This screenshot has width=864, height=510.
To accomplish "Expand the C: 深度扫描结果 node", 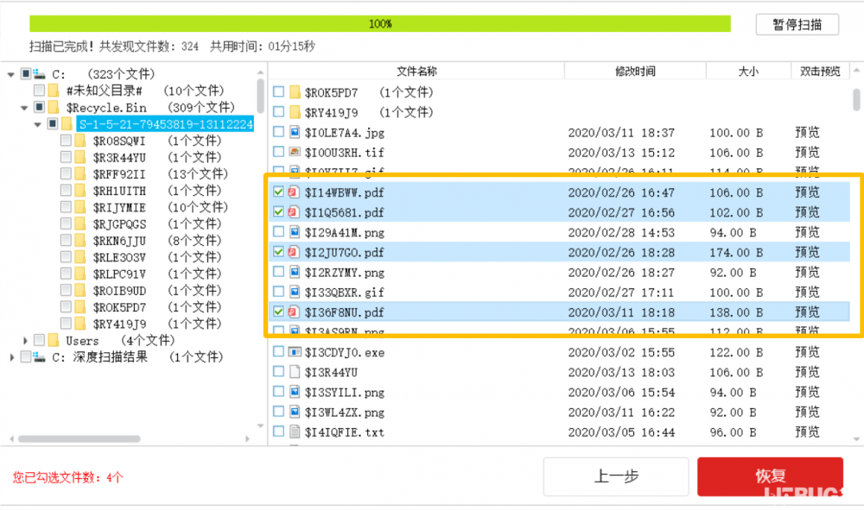I will (11, 357).
